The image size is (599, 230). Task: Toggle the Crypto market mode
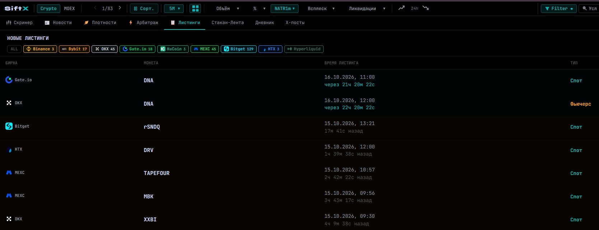click(x=48, y=8)
